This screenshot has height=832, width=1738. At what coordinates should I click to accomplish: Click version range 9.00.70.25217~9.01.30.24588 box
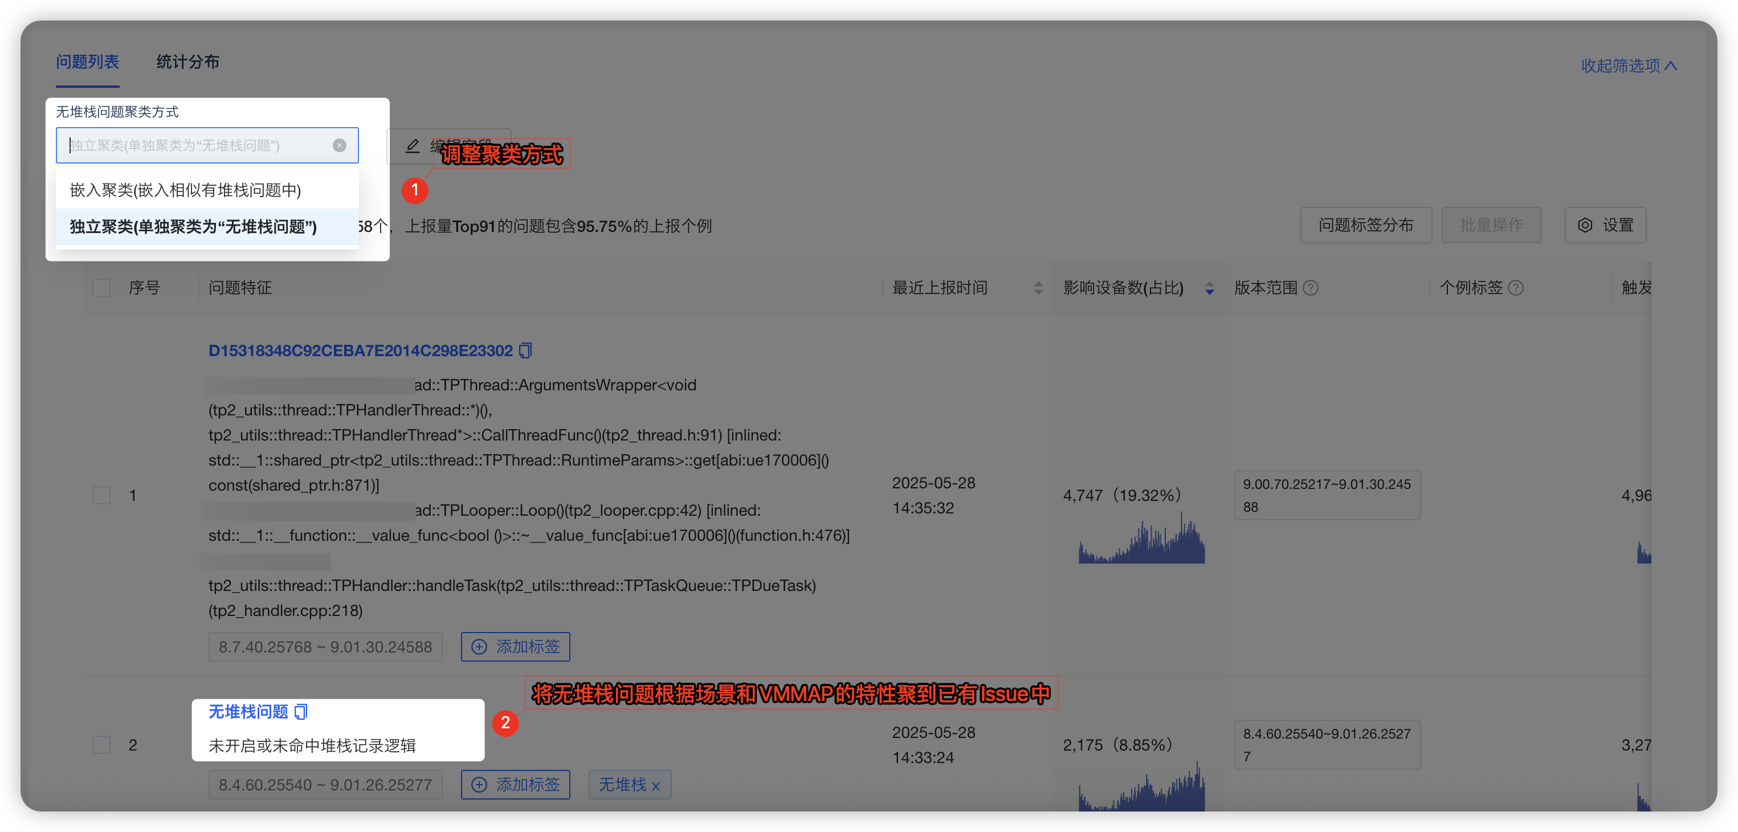(x=1327, y=495)
